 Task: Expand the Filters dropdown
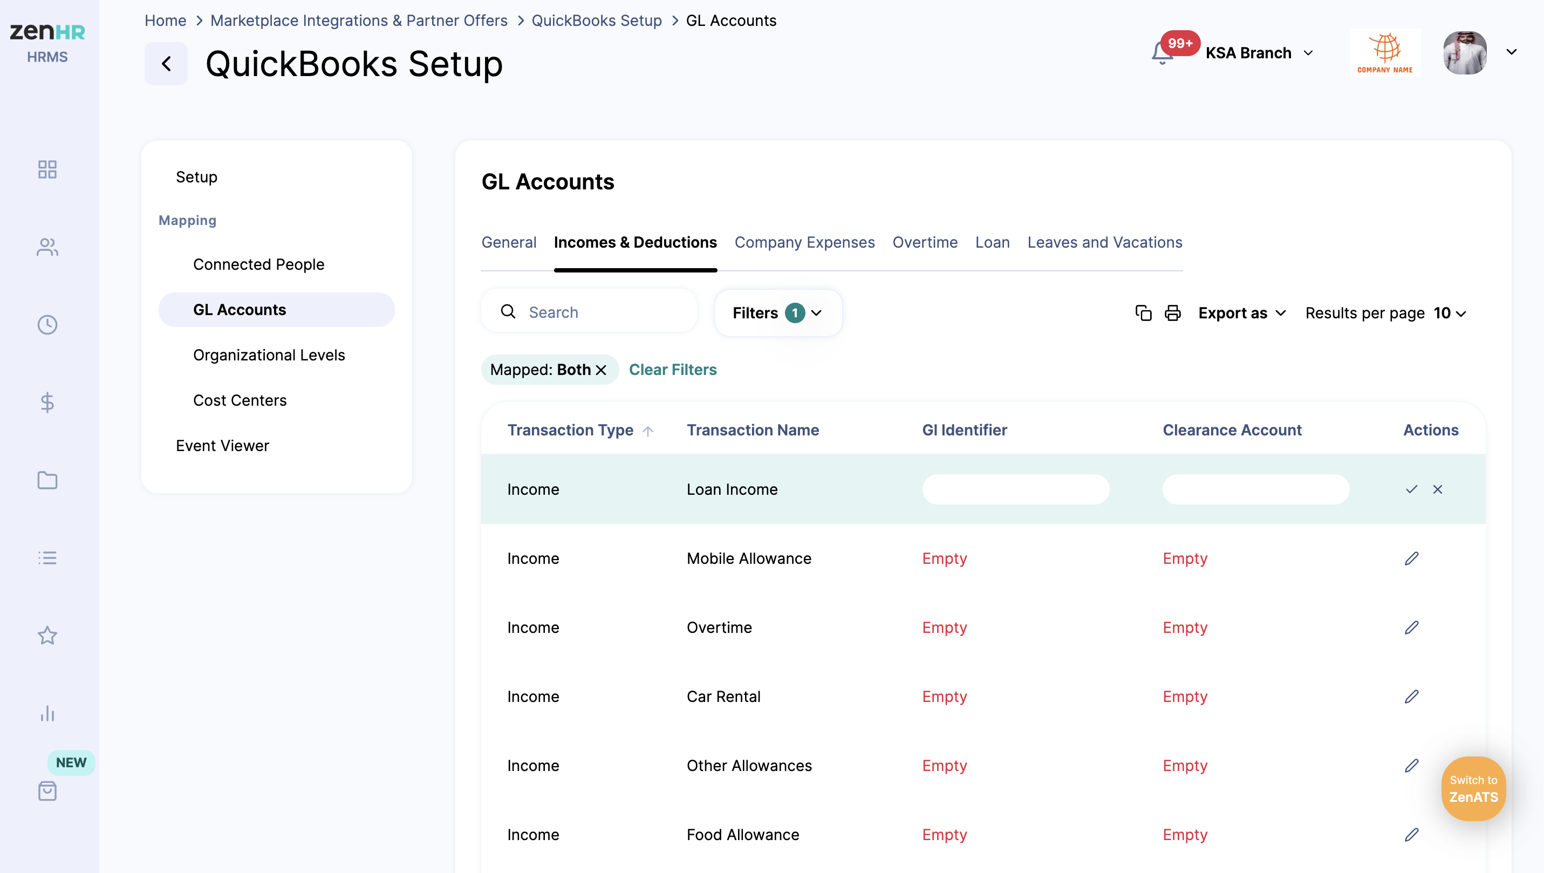point(777,313)
